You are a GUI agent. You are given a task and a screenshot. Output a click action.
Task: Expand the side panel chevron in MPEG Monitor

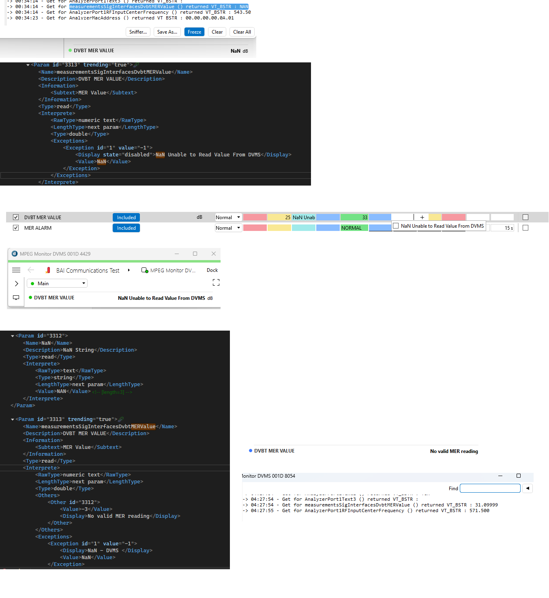(x=16, y=284)
